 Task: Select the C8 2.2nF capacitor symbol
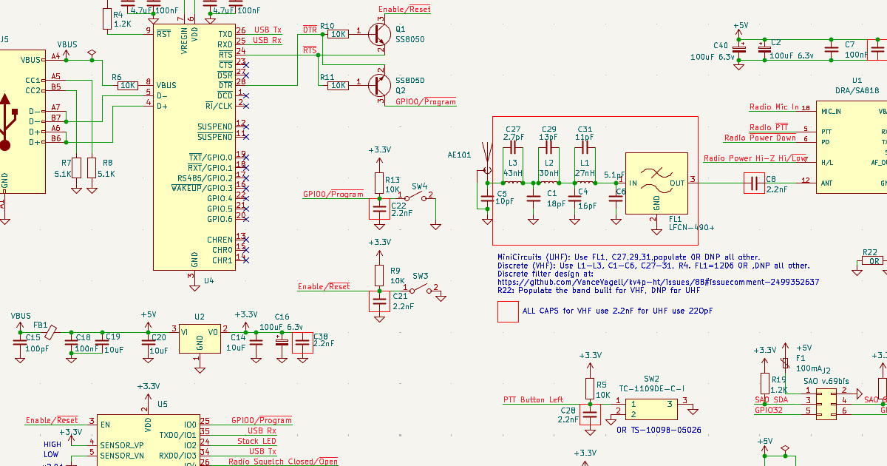[x=754, y=183]
